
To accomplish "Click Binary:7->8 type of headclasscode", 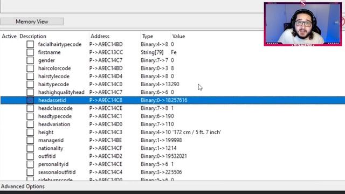I will [x=155, y=108].
